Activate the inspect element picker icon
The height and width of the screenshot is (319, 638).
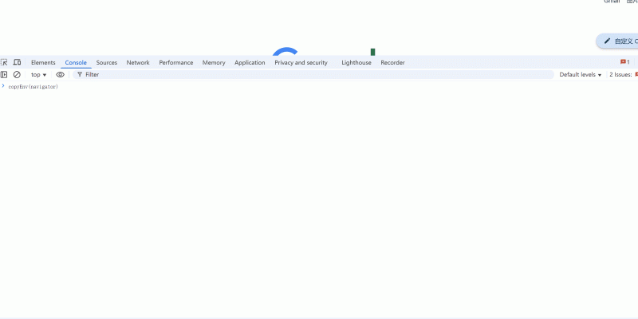pyautogui.click(x=5, y=62)
